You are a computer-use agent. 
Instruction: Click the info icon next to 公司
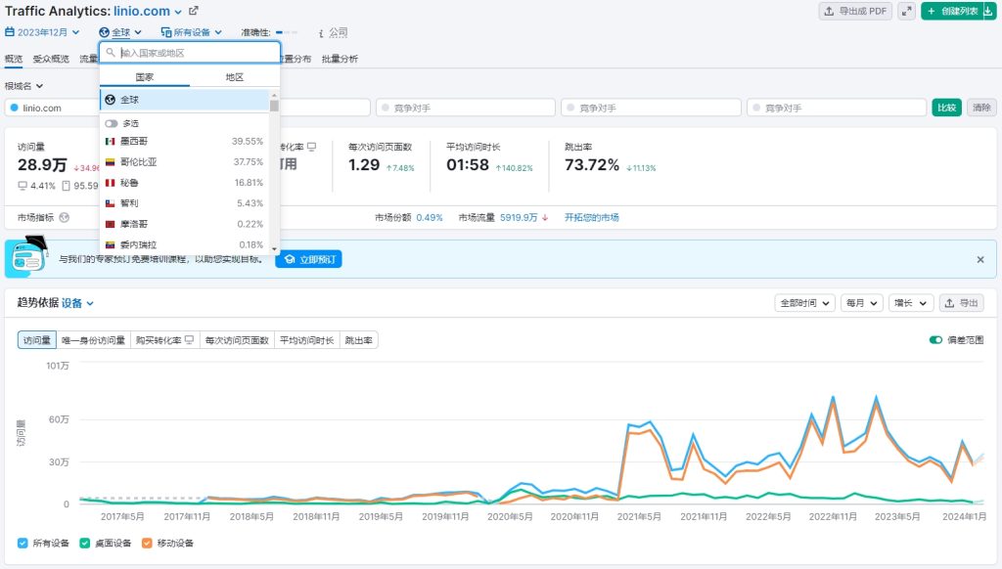[x=321, y=32]
